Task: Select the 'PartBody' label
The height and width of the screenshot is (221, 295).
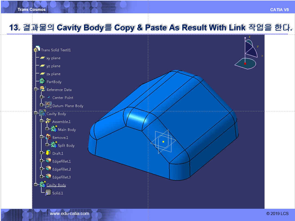Action: click(x=54, y=82)
